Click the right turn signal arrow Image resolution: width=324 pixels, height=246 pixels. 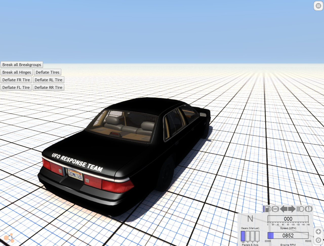pyautogui.click(x=292, y=209)
